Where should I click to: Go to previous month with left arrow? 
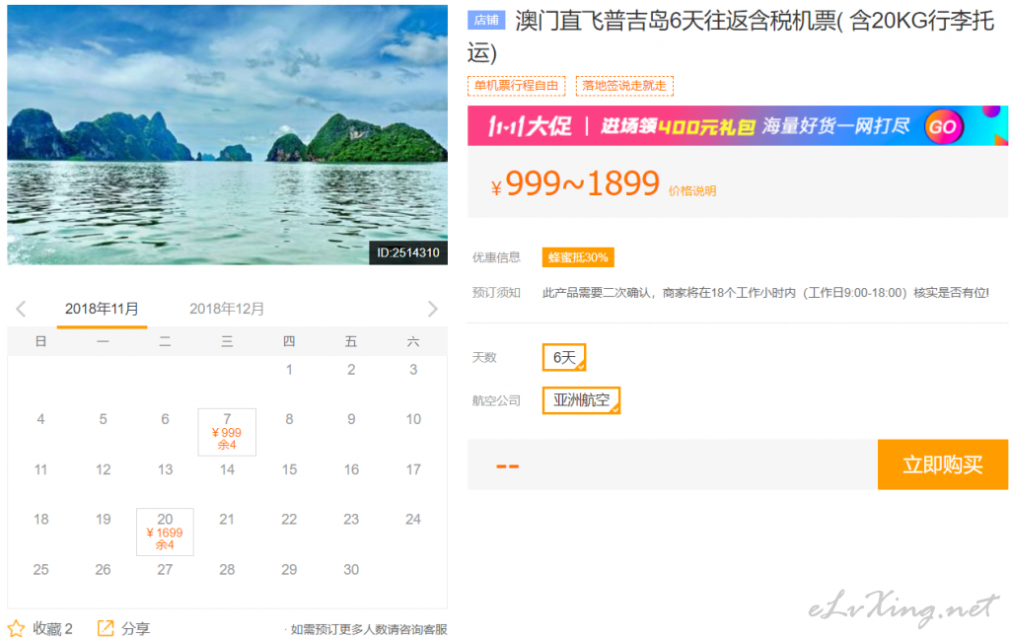click(x=21, y=309)
